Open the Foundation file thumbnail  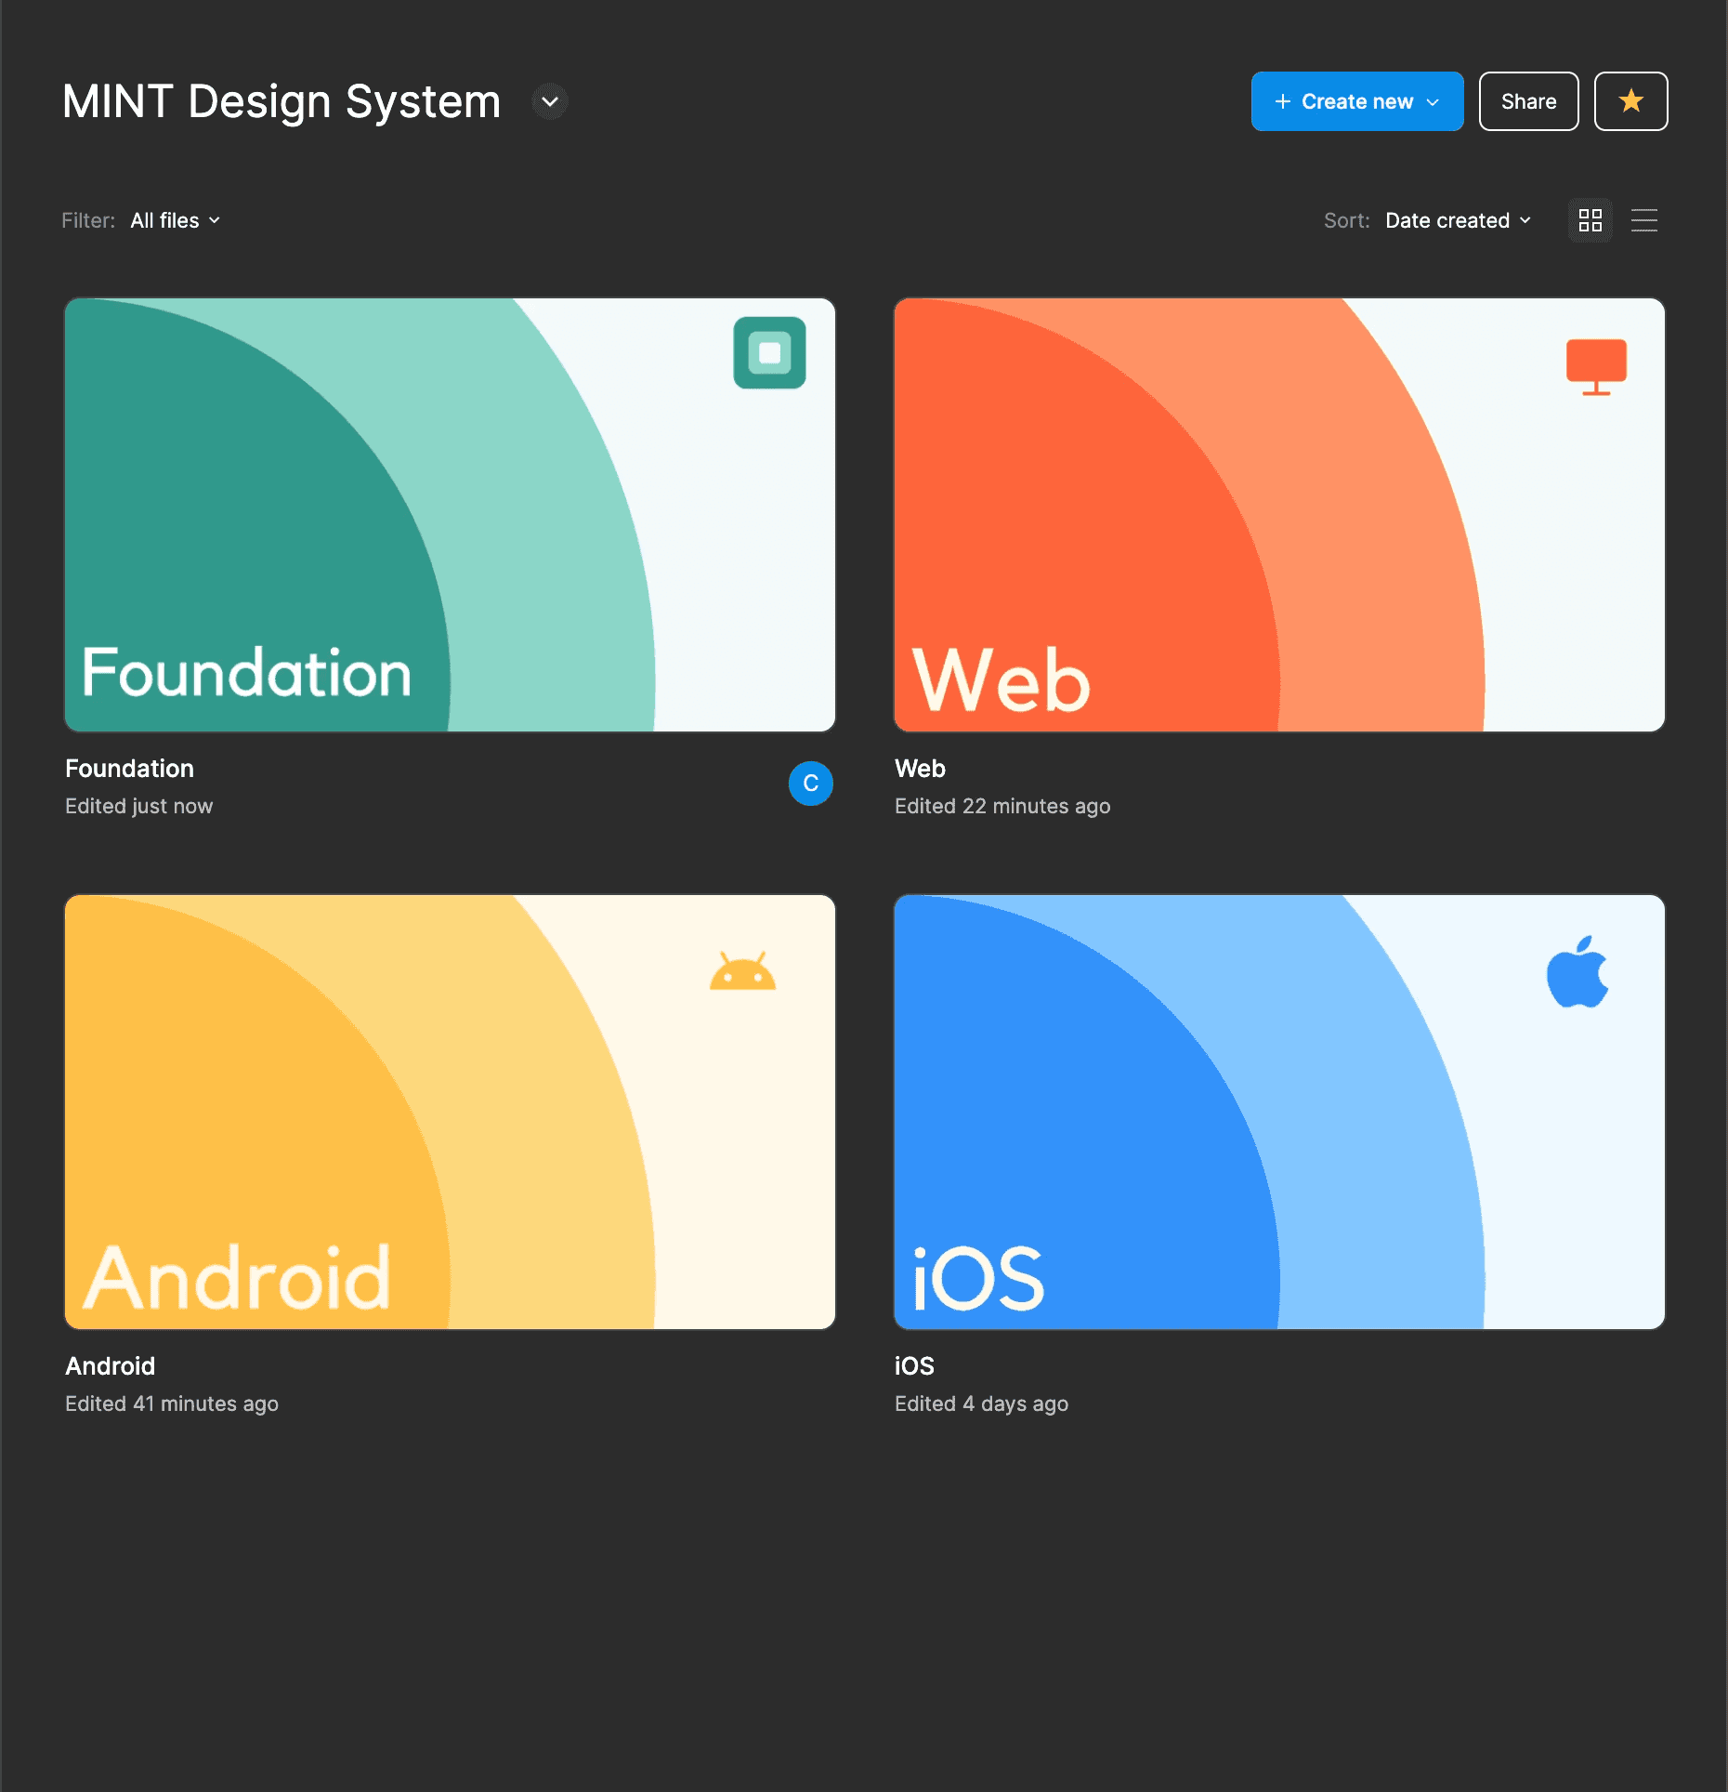pos(451,515)
